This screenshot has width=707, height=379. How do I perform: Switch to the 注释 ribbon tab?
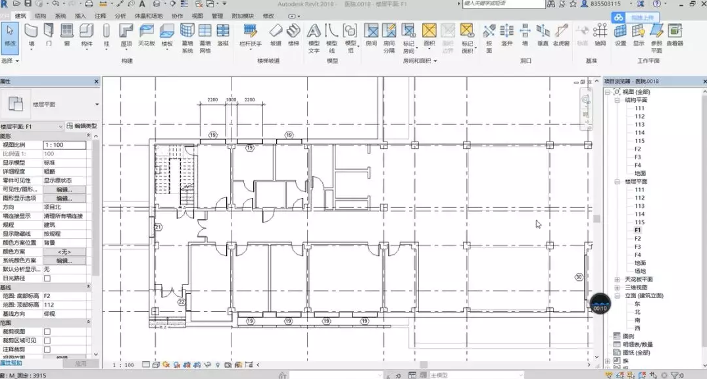100,16
